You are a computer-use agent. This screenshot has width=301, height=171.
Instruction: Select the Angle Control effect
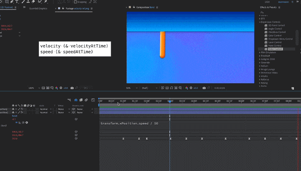(x=275, y=29)
